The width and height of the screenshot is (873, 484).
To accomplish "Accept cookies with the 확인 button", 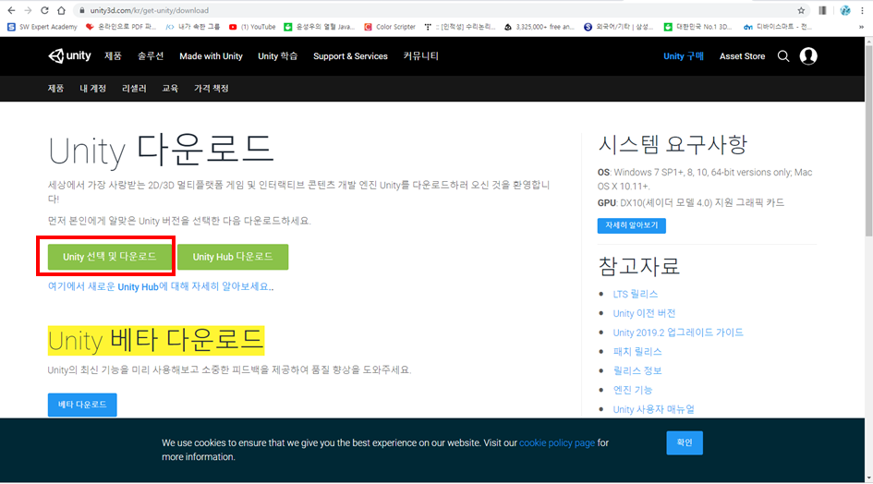I will click(x=685, y=442).
